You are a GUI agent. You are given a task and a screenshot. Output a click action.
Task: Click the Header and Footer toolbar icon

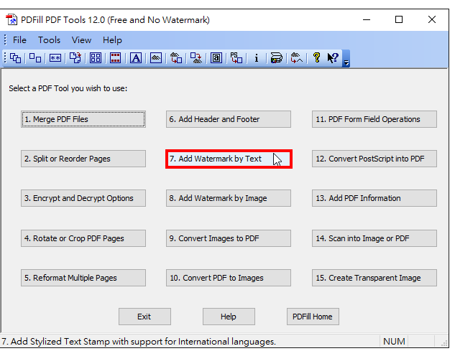[x=115, y=58]
